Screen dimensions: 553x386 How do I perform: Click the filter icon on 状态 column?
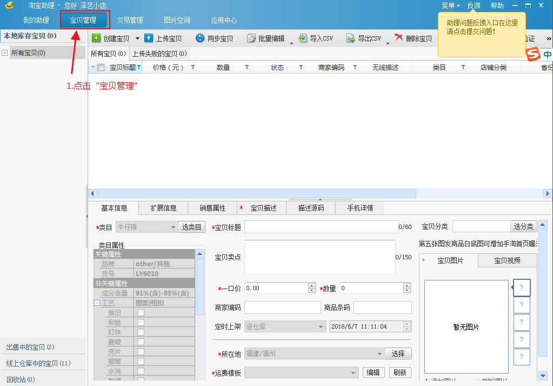301,67
